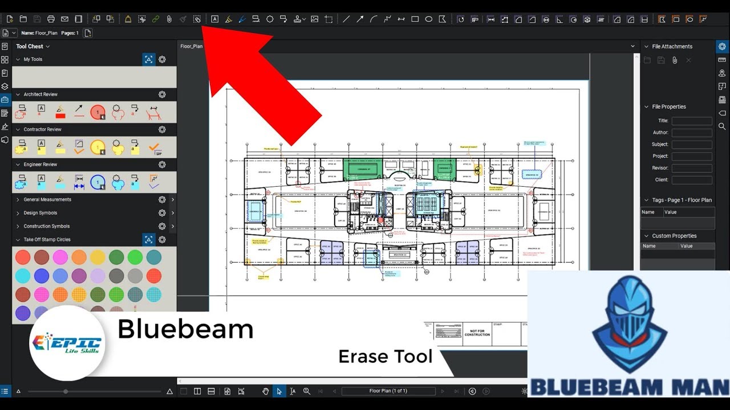
Task: Toggle the Properties gear panel on the right sidebar
Action: coord(722,47)
